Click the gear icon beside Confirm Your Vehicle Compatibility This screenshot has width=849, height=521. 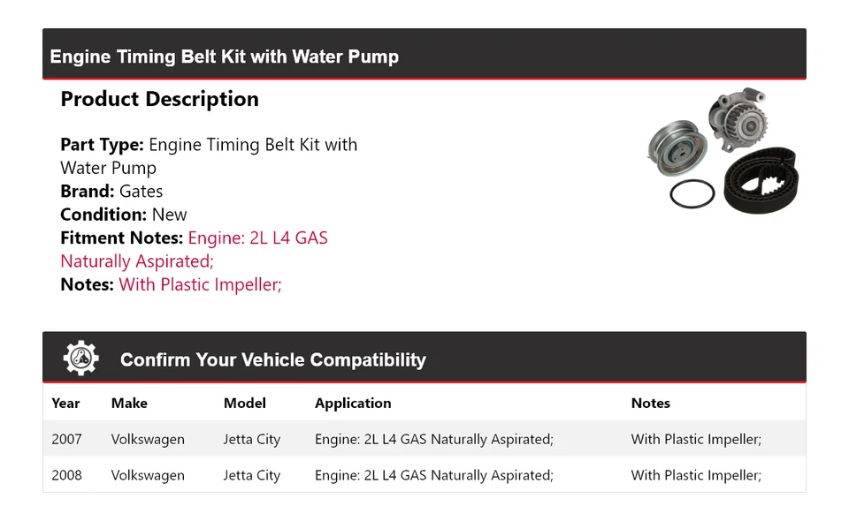81,359
